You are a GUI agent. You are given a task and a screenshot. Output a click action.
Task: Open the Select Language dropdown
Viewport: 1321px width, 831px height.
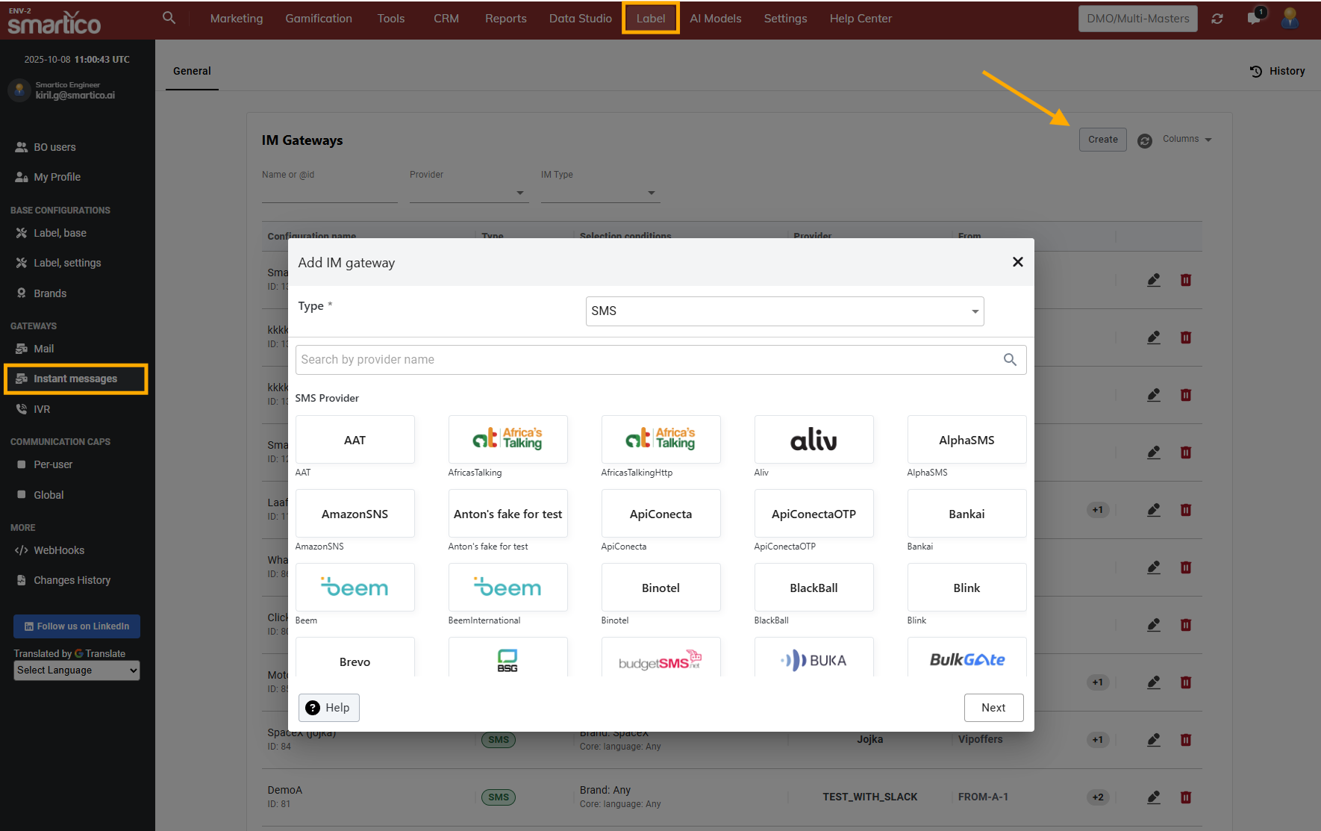tap(77, 670)
